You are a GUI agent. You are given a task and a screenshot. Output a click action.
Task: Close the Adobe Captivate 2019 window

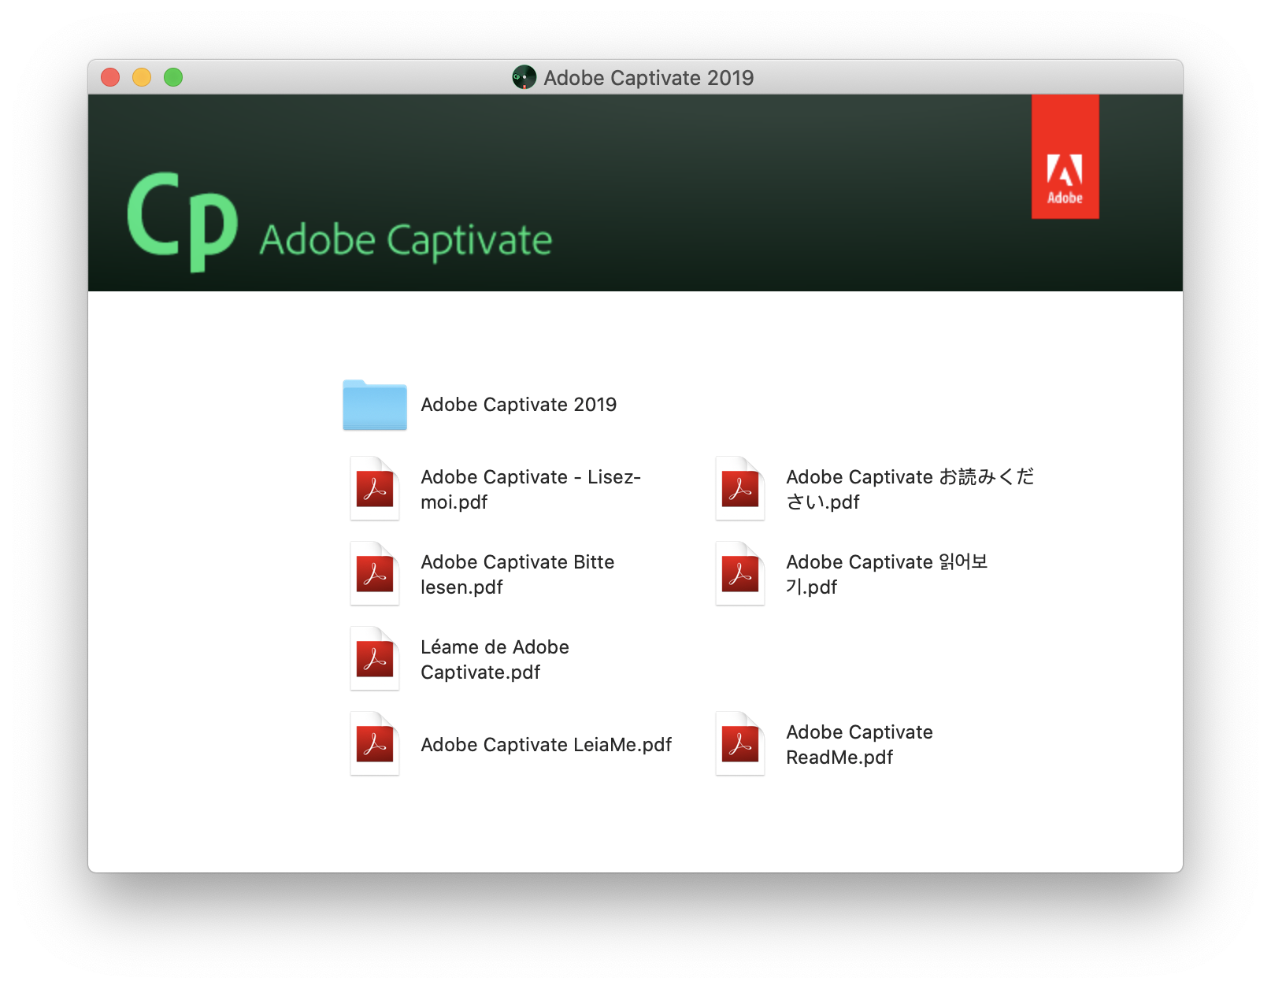110,77
